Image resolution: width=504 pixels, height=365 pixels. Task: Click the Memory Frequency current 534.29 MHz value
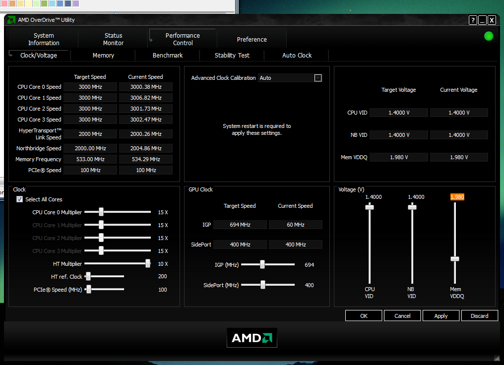click(146, 159)
